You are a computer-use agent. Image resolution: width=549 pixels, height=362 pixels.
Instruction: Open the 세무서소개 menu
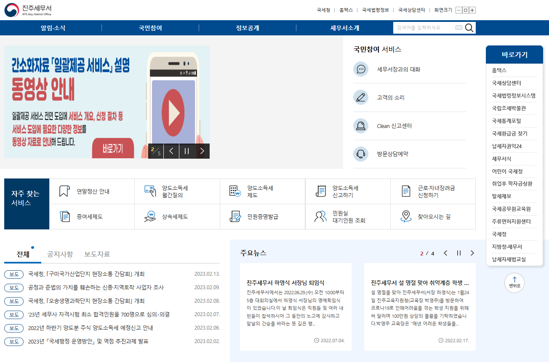[345, 28]
